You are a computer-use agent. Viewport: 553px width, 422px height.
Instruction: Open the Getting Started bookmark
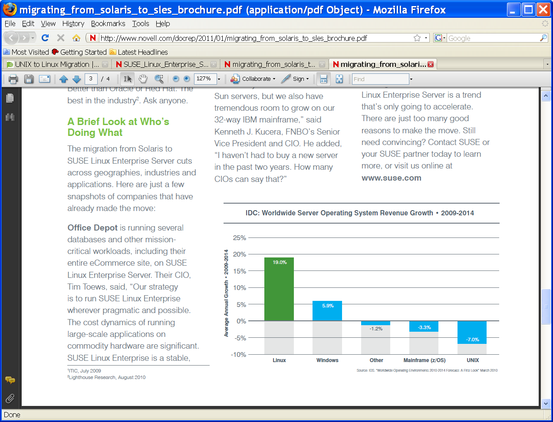tap(79, 52)
